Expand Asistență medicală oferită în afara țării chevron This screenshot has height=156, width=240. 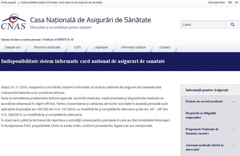tap(233, 145)
